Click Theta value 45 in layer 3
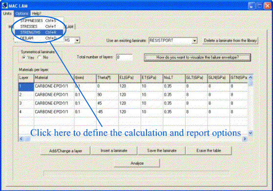Viewport: 273px width, 191px height. (x=107, y=104)
